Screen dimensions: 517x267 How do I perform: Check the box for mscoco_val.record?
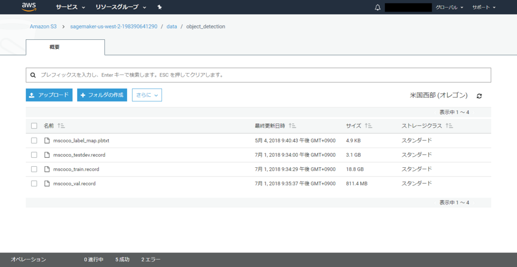[x=34, y=184]
